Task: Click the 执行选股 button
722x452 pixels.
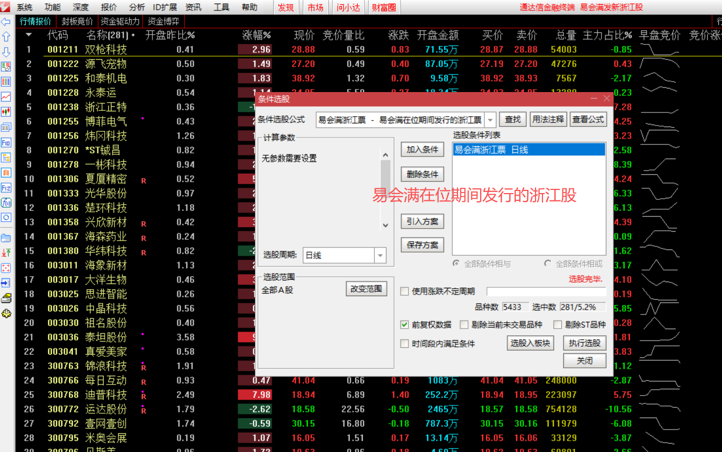Action: coord(585,343)
